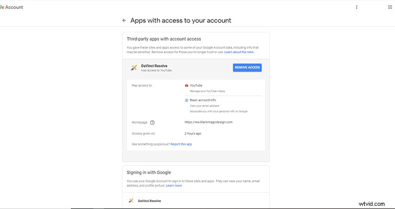Click the blackmagicdesign.com homepage URL
The image size is (395, 209).
pyautogui.click(x=208, y=122)
